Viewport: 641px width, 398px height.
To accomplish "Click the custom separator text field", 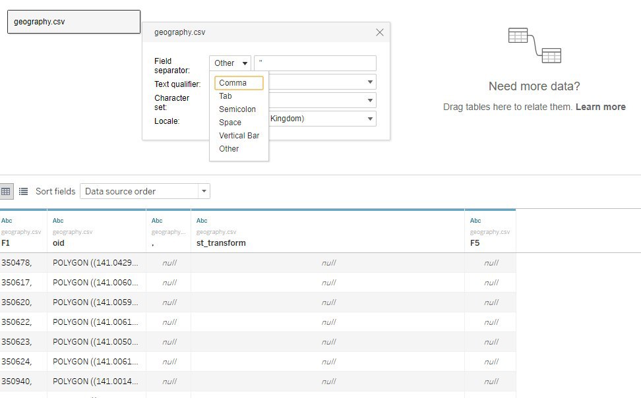I will 315,63.
